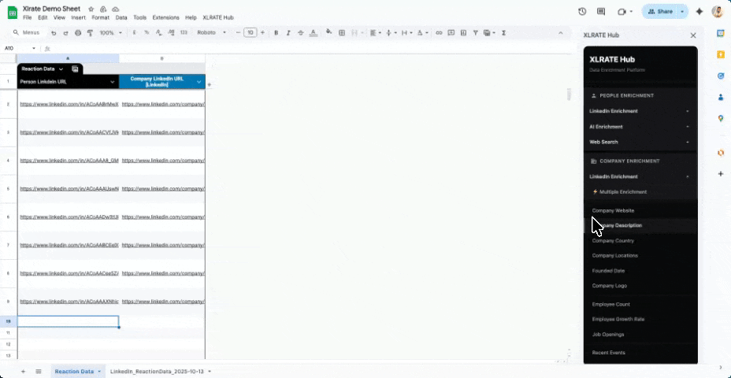Collapse the toolbar with the up chevron
The width and height of the screenshot is (731, 378).
click(x=561, y=32)
